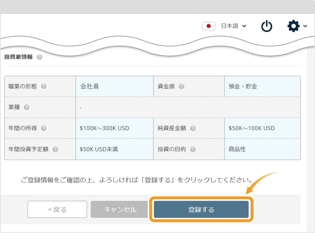315x239 pixels.
Task: Click the 投資家情報 section heading
Action: tap(18, 57)
